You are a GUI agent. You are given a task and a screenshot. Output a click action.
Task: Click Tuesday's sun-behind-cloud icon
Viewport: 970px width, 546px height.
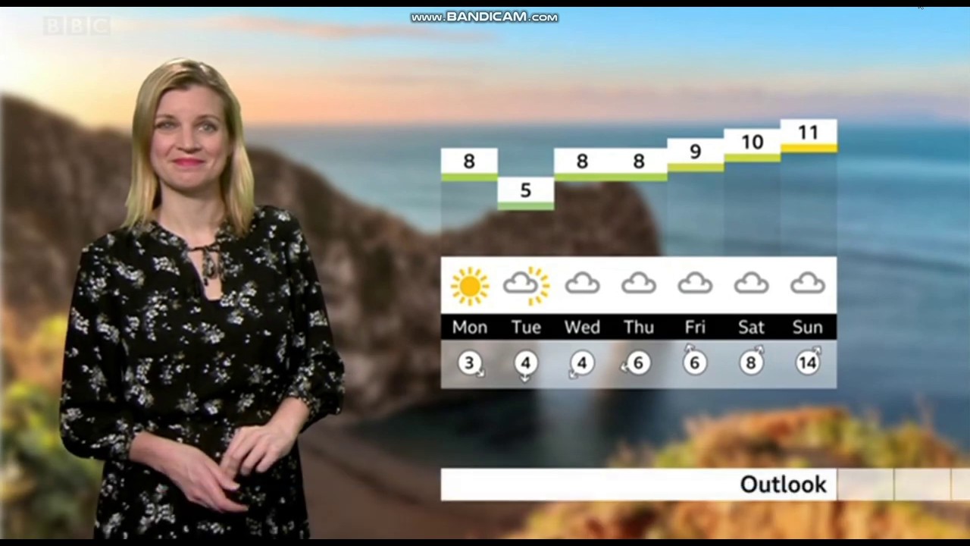(x=527, y=285)
